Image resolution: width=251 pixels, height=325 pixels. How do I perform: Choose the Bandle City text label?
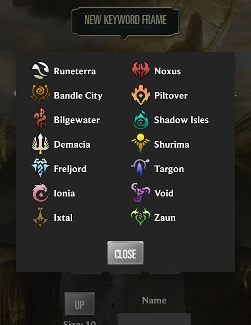pos(78,95)
